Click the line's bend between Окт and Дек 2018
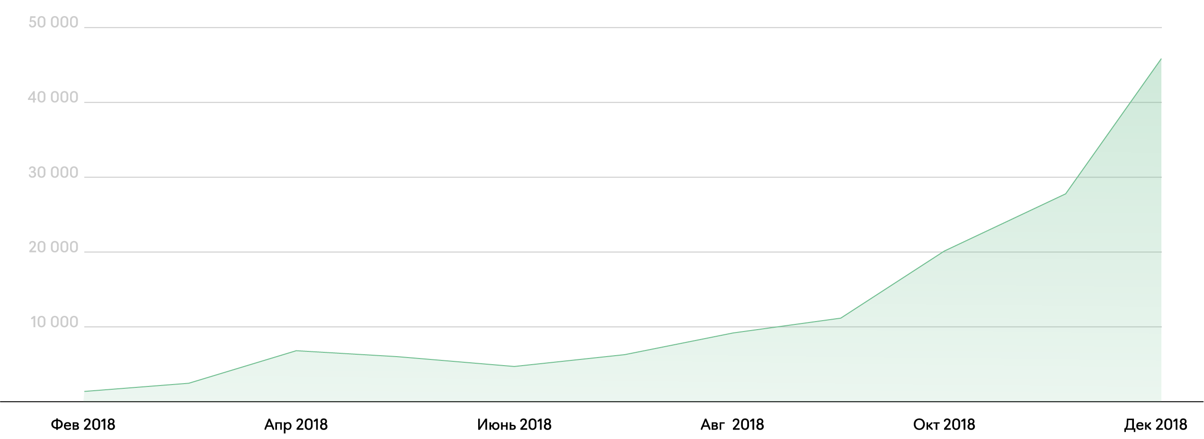The width and height of the screenshot is (1204, 439). (x=1065, y=194)
